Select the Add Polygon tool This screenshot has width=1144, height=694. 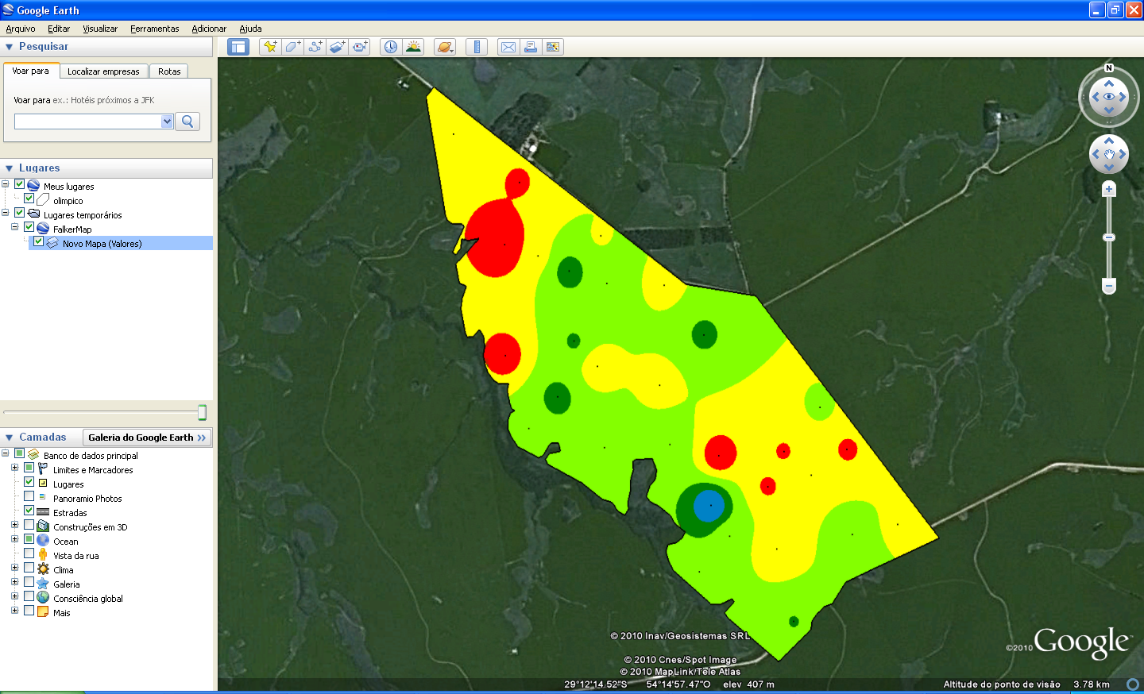click(x=292, y=47)
